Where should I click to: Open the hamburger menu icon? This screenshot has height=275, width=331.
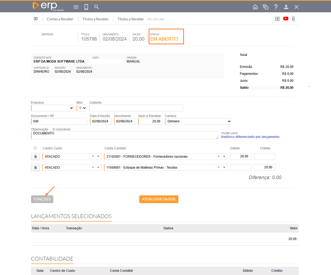[76, 7]
